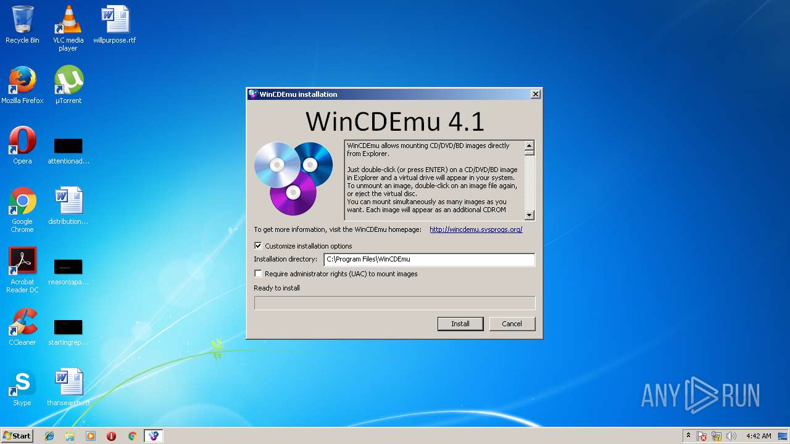The height and width of the screenshot is (444, 790).
Task: Close the WinCDEmu installation dialog
Action: pyautogui.click(x=535, y=94)
